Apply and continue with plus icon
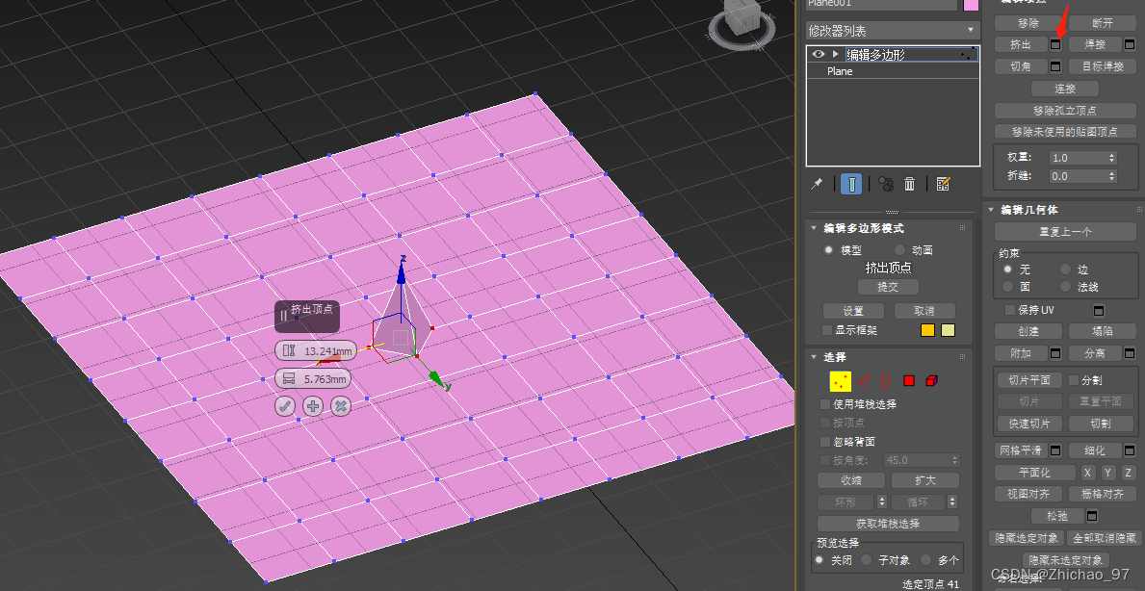Image resolution: width=1145 pixels, height=591 pixels. (x=313, y=406)
